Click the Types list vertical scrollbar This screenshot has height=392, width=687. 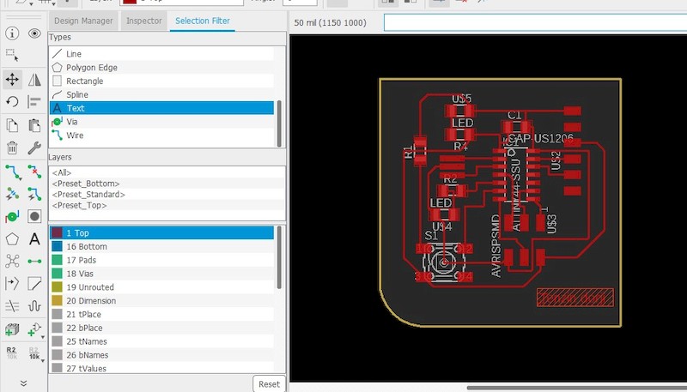pos(280,124)
